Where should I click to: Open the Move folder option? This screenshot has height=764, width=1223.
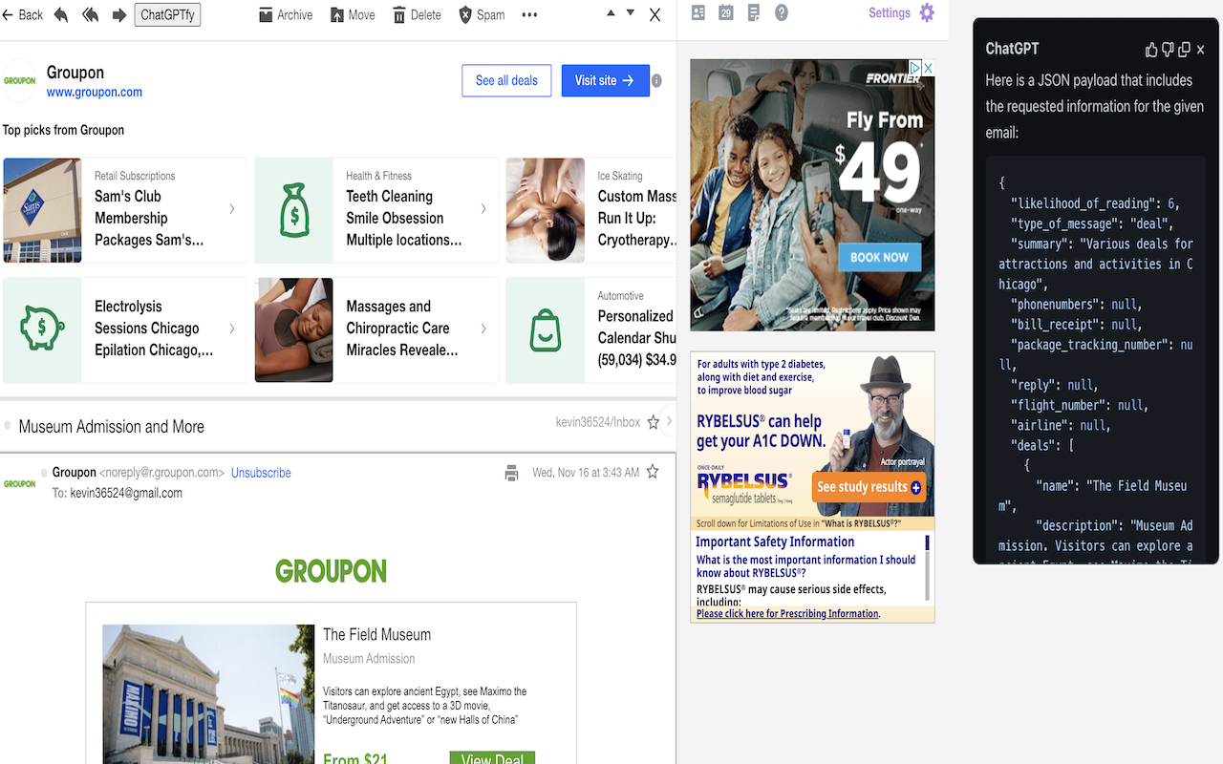[x=353, y=15]
